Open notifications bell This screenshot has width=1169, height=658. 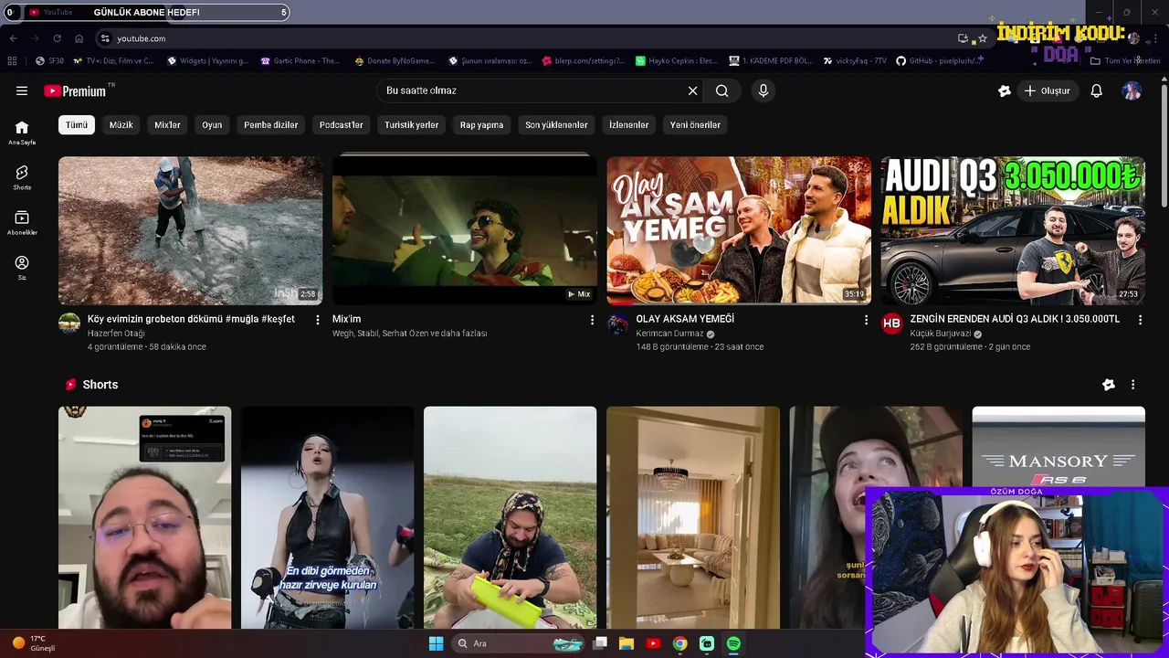tap(1097, 90)
